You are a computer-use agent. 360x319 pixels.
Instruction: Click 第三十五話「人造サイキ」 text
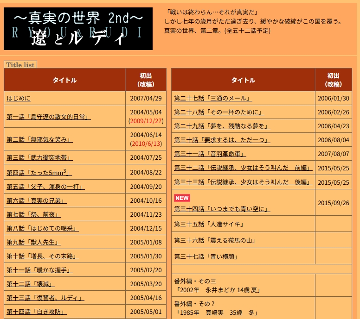point(208,224)
